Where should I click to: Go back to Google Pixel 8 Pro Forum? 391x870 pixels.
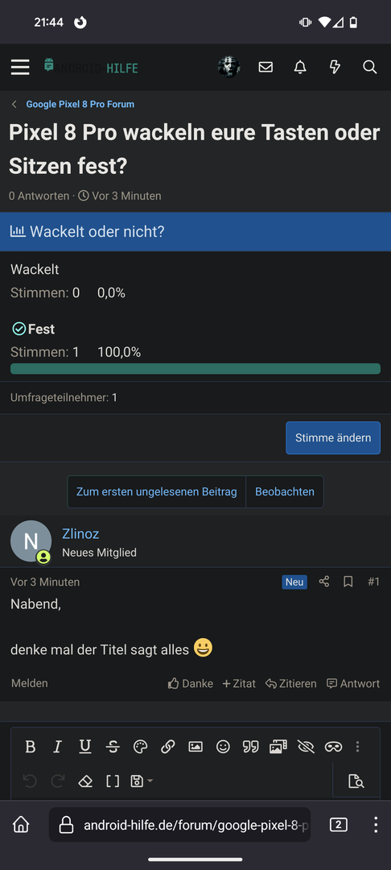(80, 104)
